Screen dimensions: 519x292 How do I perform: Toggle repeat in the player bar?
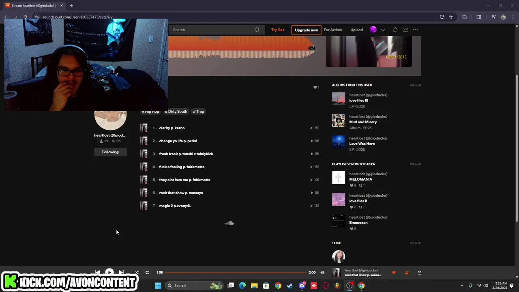click(x=147, y=273)
